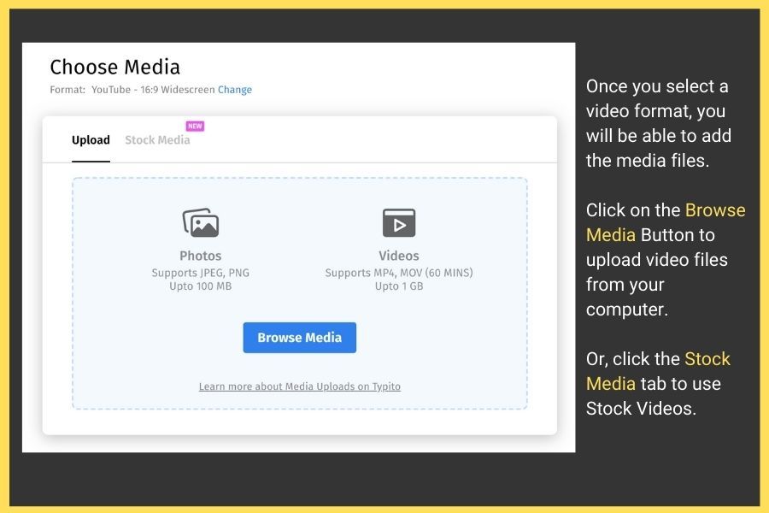Click the Browse Media button
The height and width of the screenshot is (513, 769).
(x=300, y=338)
